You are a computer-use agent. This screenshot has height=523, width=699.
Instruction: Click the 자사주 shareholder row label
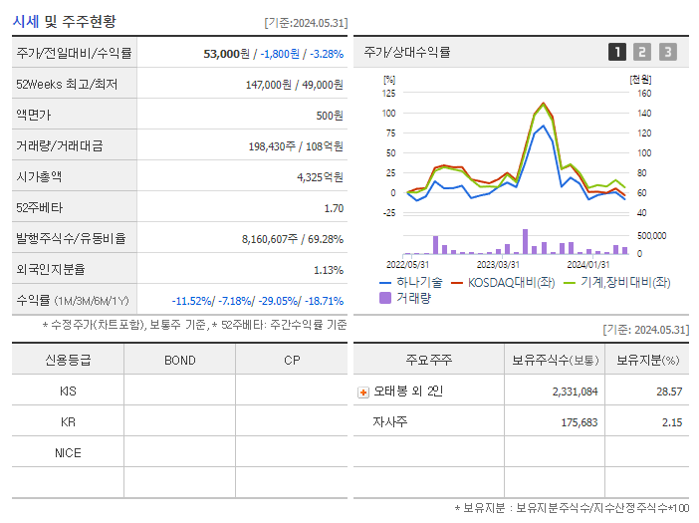tap(390, 421)
